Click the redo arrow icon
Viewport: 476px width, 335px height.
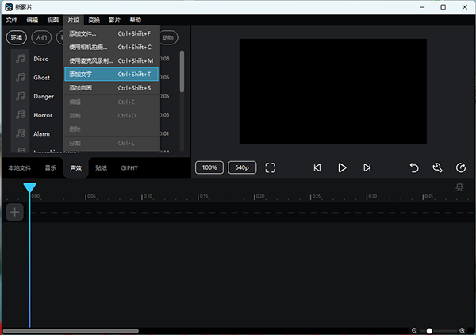[461, 167]
